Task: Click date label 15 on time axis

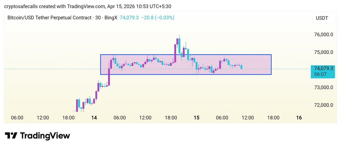Action: click(x=196, y=118)
